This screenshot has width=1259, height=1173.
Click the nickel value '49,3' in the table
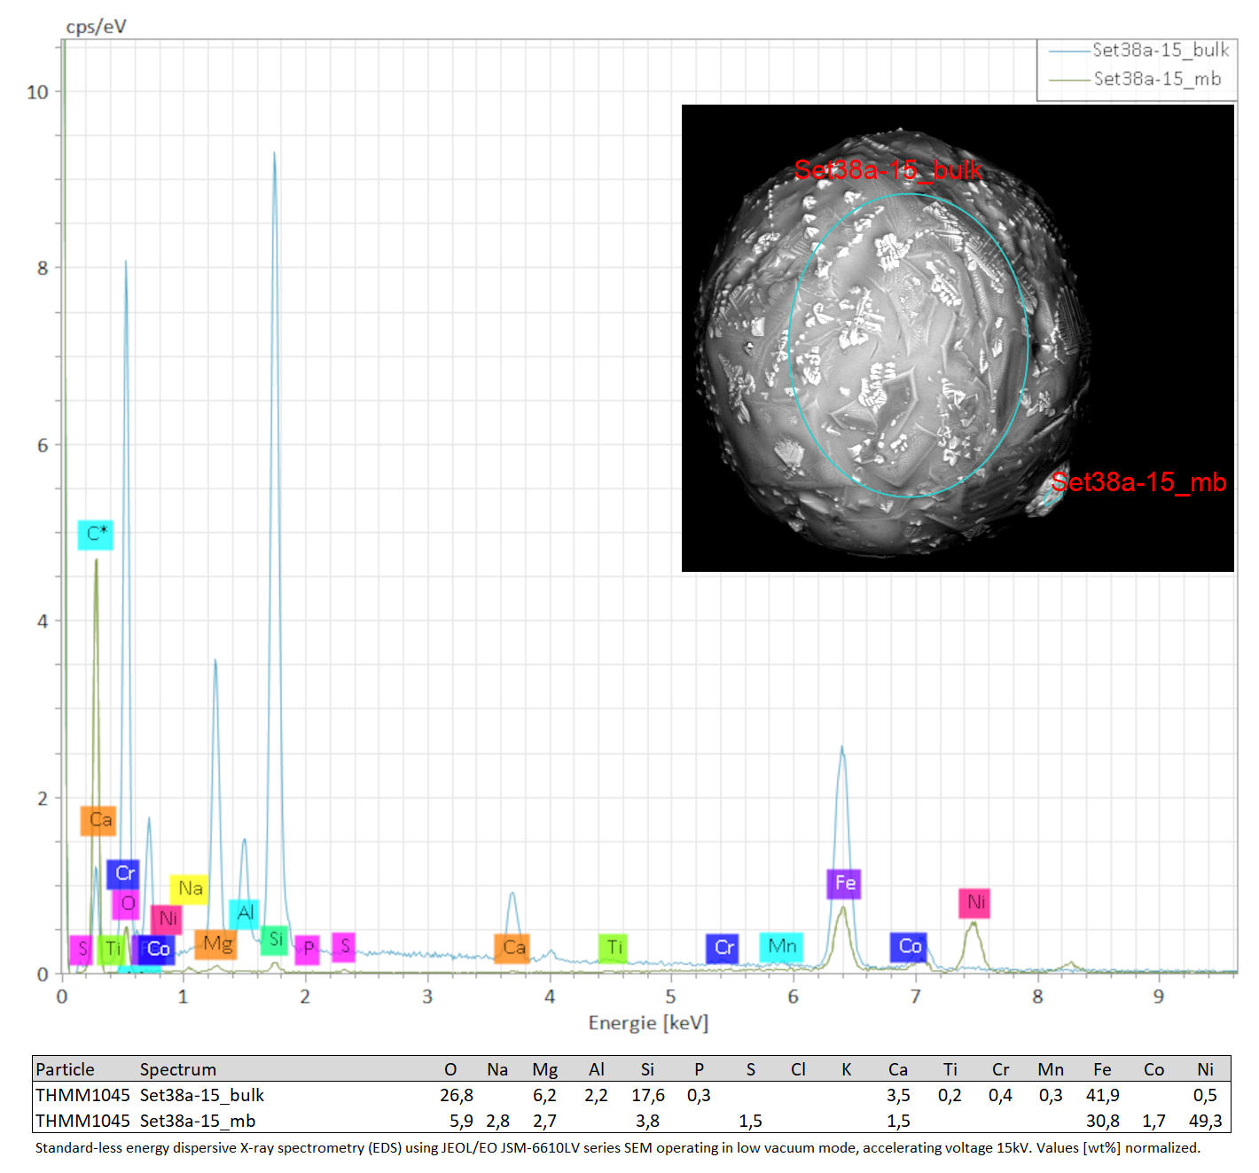point(1206,1122)
